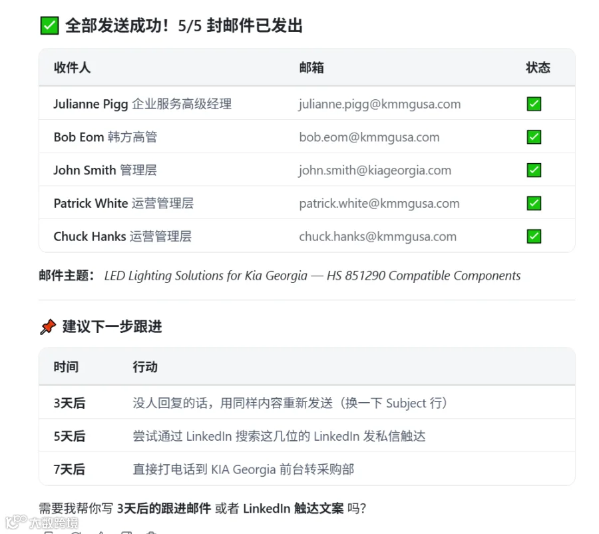
Task: Click the green check in Patrick White's row
Action: [x=534, y=203]
